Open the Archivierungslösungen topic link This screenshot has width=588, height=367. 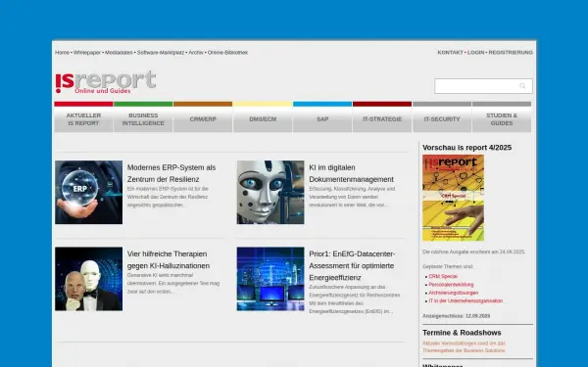[454, 293]
